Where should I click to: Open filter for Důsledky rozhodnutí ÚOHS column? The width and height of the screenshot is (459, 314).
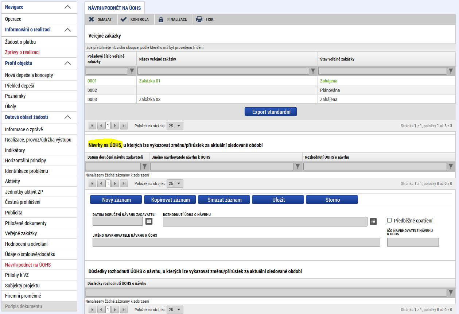[451, 292]
